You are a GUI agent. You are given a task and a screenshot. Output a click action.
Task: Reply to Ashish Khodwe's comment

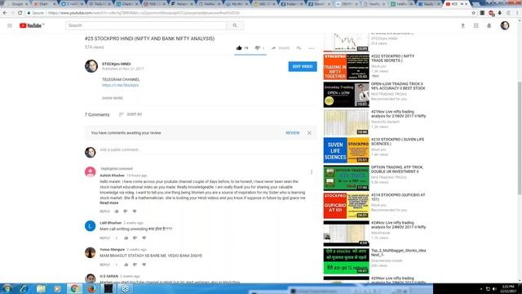[104, 212]
